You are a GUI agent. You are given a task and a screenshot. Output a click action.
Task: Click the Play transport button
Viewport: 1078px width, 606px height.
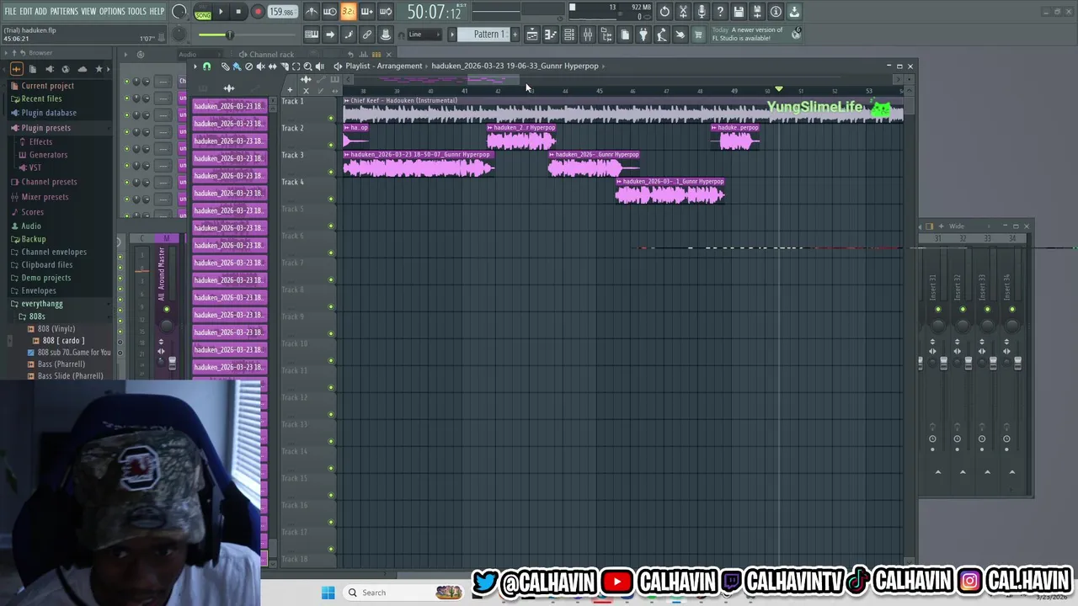(221, 12)
